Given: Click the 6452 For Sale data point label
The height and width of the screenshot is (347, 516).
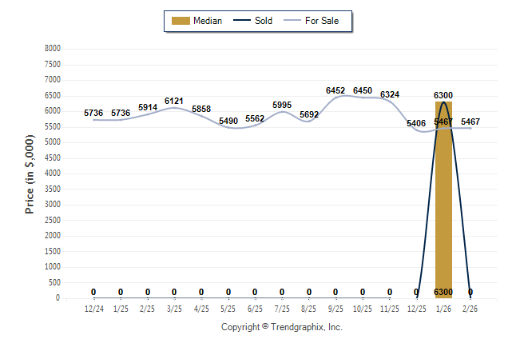Looking at the screenshot, I should point(335,91).
